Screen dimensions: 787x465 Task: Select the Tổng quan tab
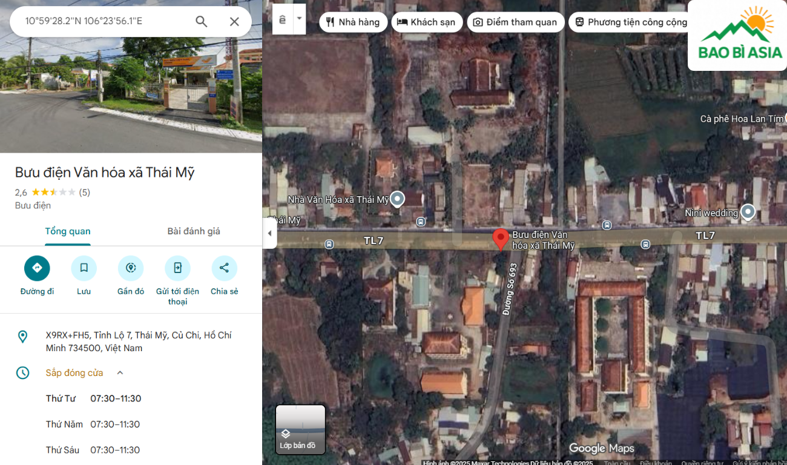[x=68, y=231]
